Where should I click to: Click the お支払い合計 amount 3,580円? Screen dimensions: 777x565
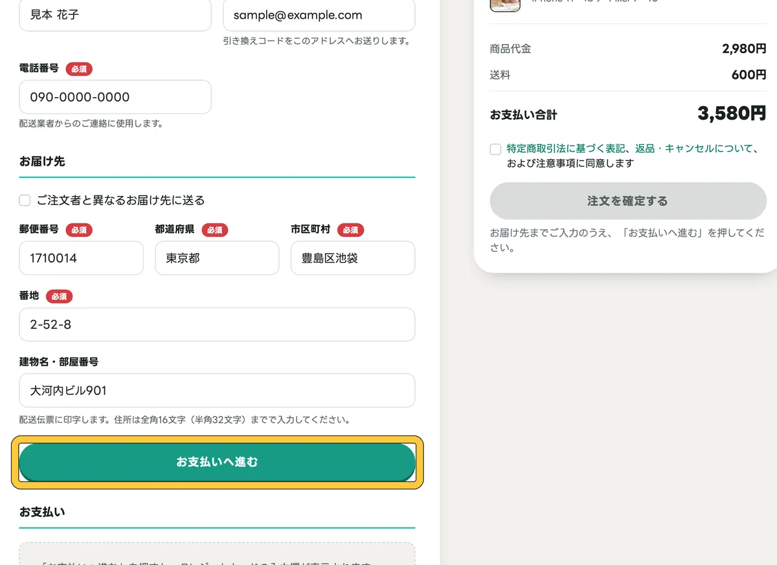pyautogui.click(x=732, y=113)
